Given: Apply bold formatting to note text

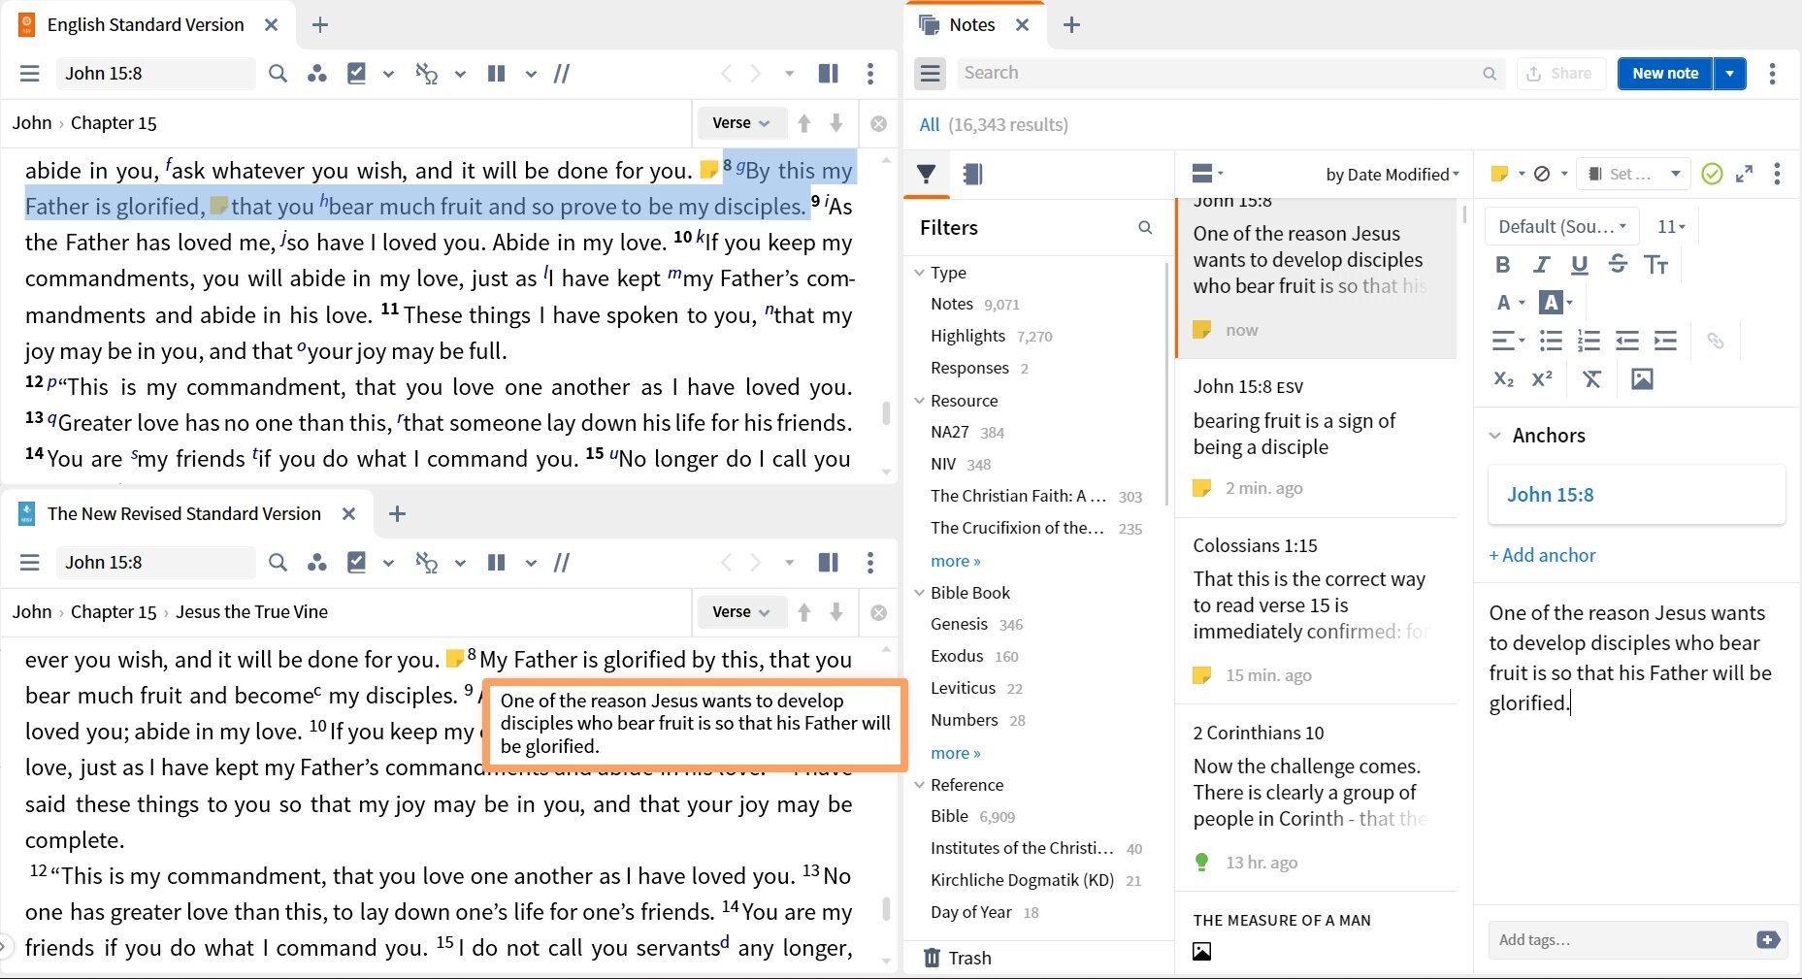Looking at the screenshot, I should 1503,265.
